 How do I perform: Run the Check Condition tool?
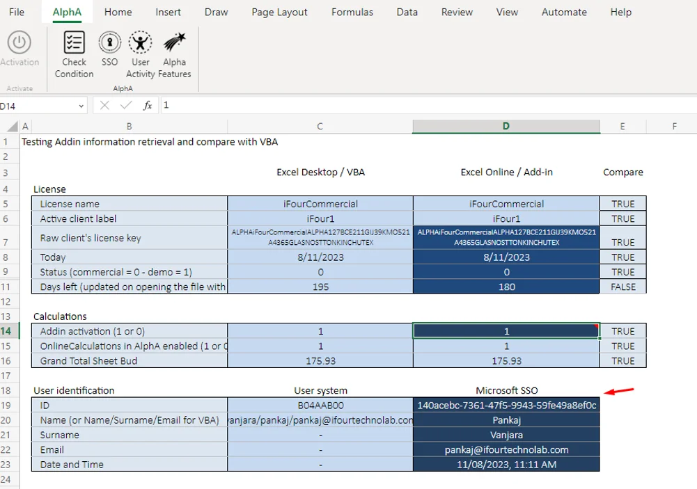coord(75,55)
